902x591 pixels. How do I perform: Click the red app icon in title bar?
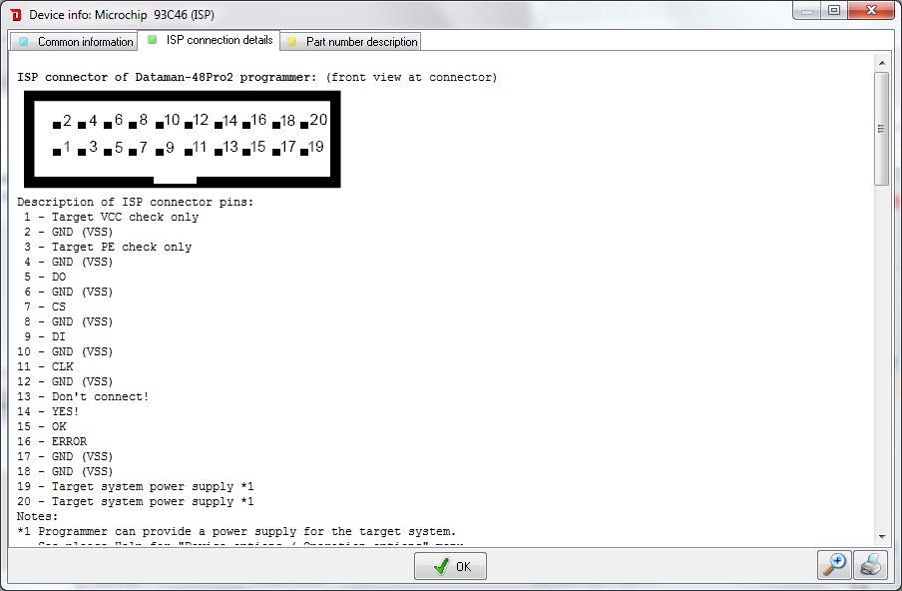[15, 15]
